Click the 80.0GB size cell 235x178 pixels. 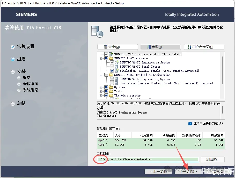pyautogui.click(x=120, y=145)
